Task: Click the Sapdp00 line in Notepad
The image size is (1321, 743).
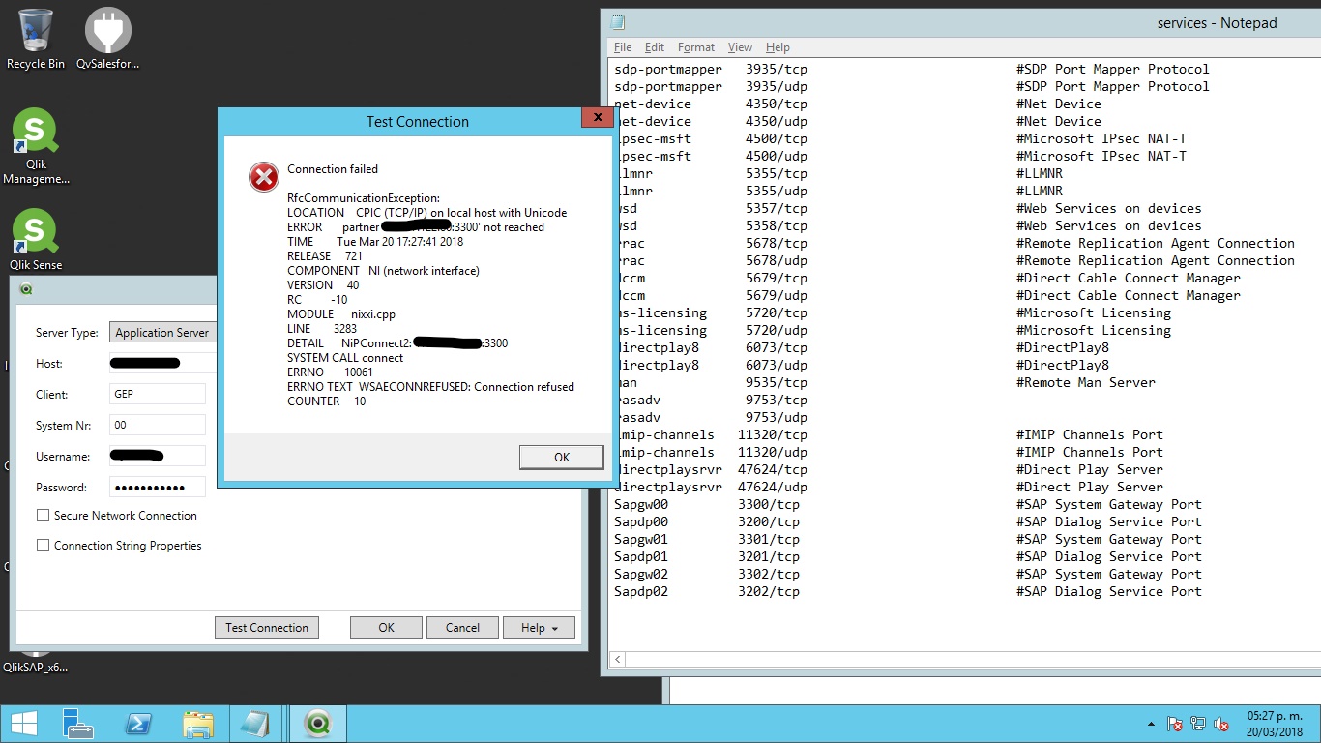Action: (907, 521)
